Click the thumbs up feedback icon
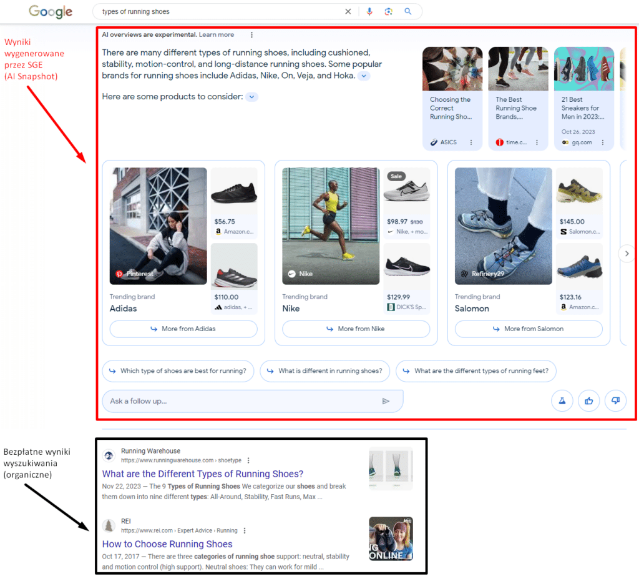Viewport: 639px width, 576px height. tap(588, 401)
